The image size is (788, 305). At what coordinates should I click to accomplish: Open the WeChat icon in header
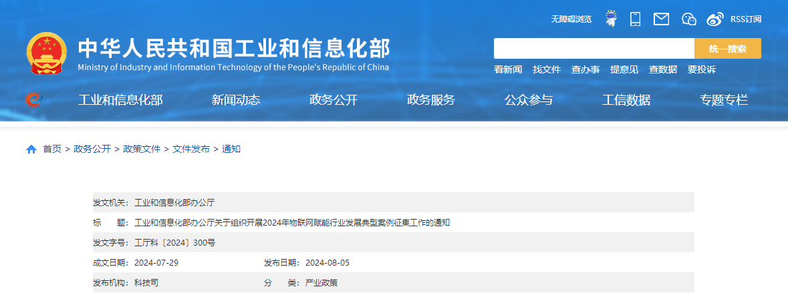pos(688,19)
